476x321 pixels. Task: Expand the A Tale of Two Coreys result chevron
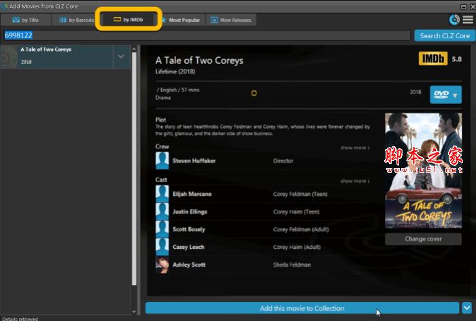pos(121,56)
